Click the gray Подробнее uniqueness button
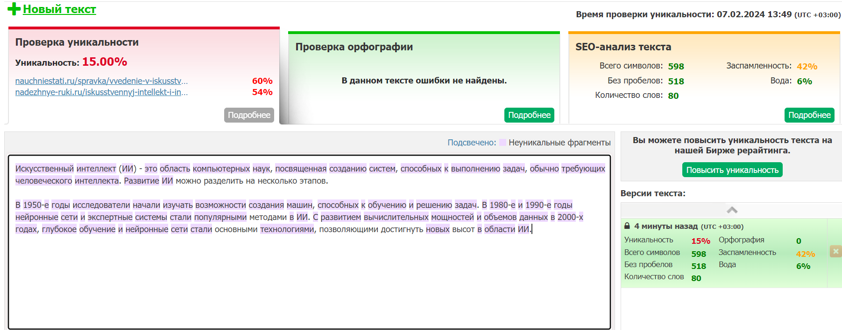842x330 pixels. (249, 115)
